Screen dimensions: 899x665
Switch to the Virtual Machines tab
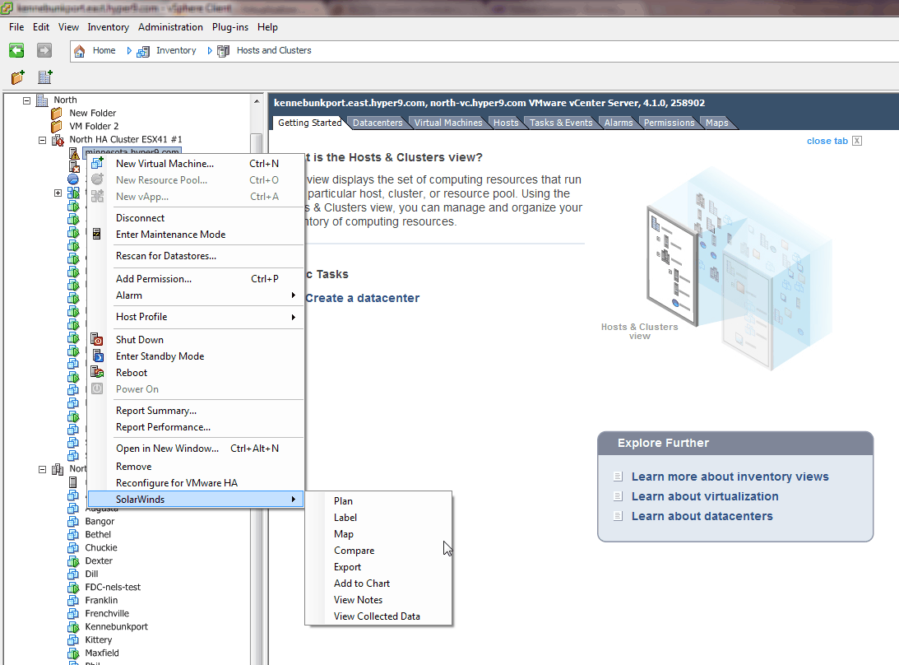[x=448, y=123]
